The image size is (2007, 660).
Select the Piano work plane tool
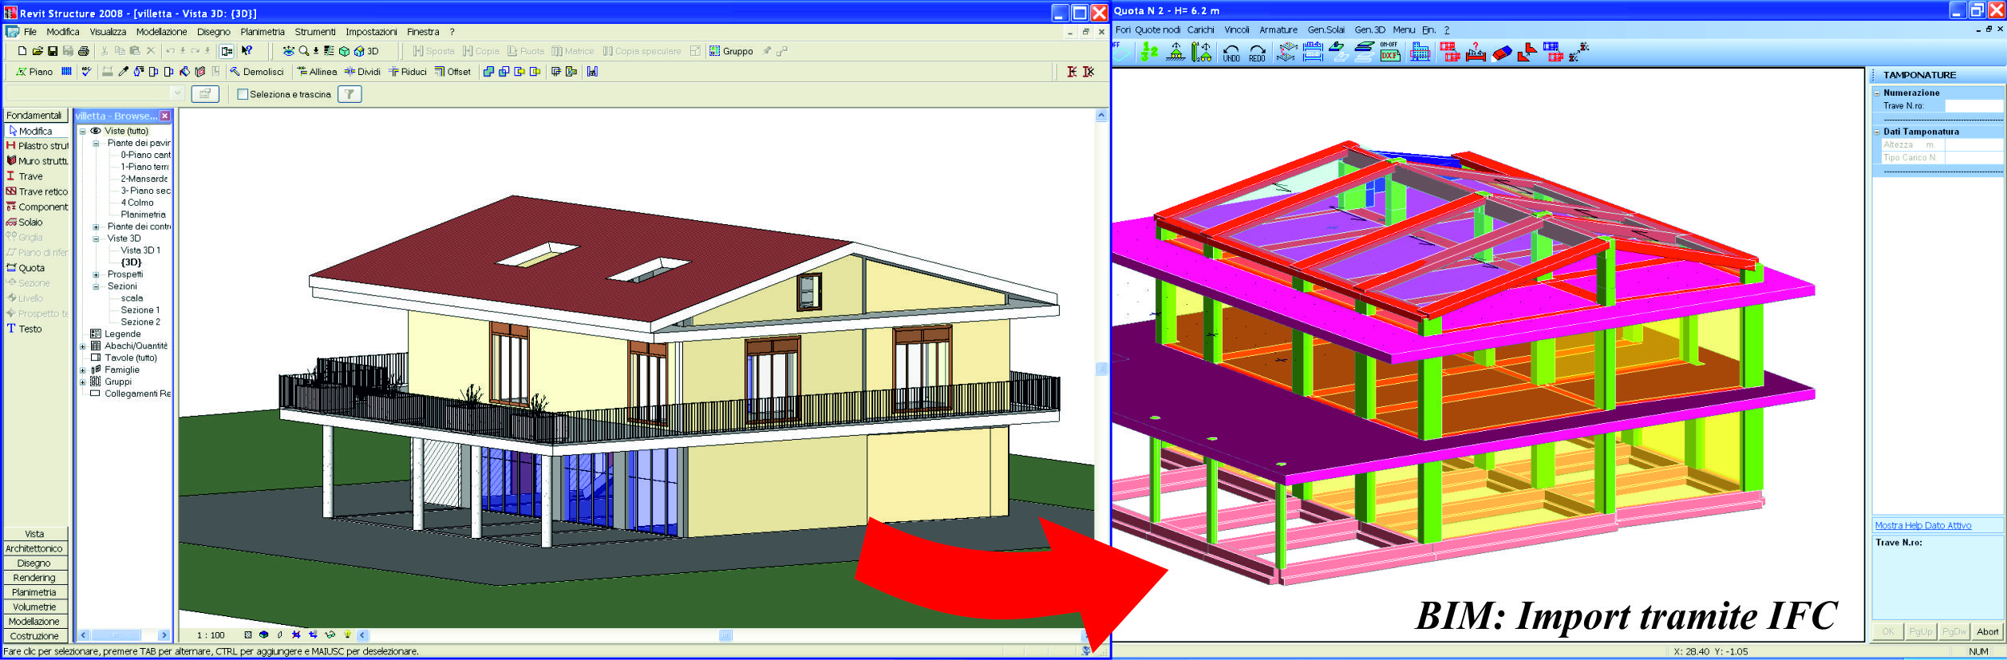click(x=34, y=72)
